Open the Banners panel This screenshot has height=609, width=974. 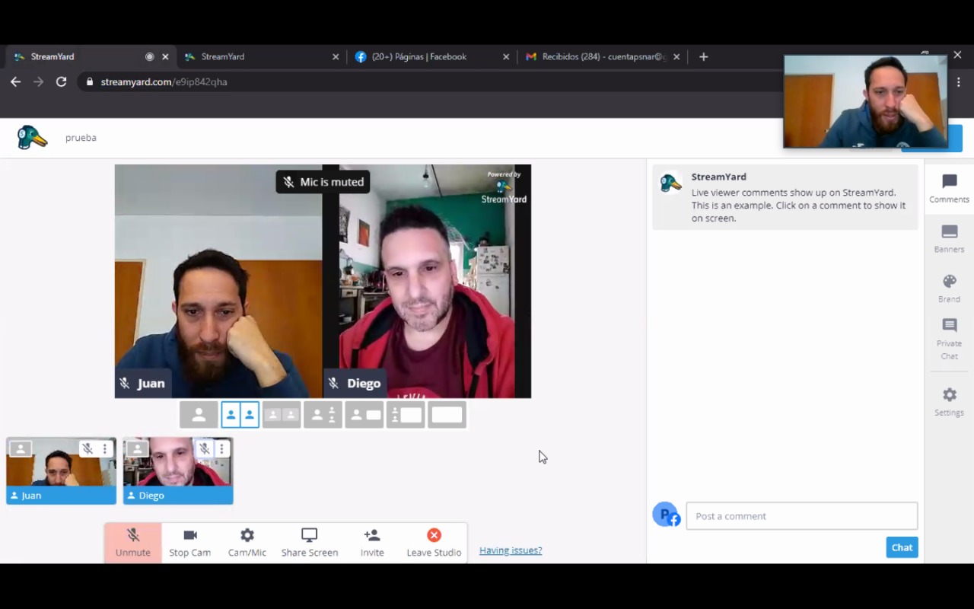pos(949,238)
